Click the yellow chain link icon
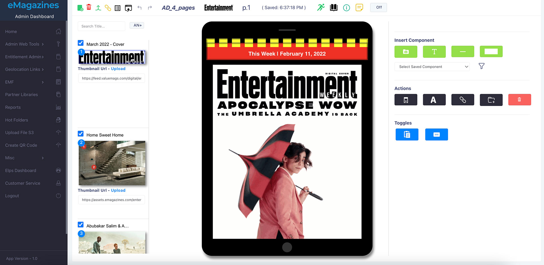 click(108, 8)
